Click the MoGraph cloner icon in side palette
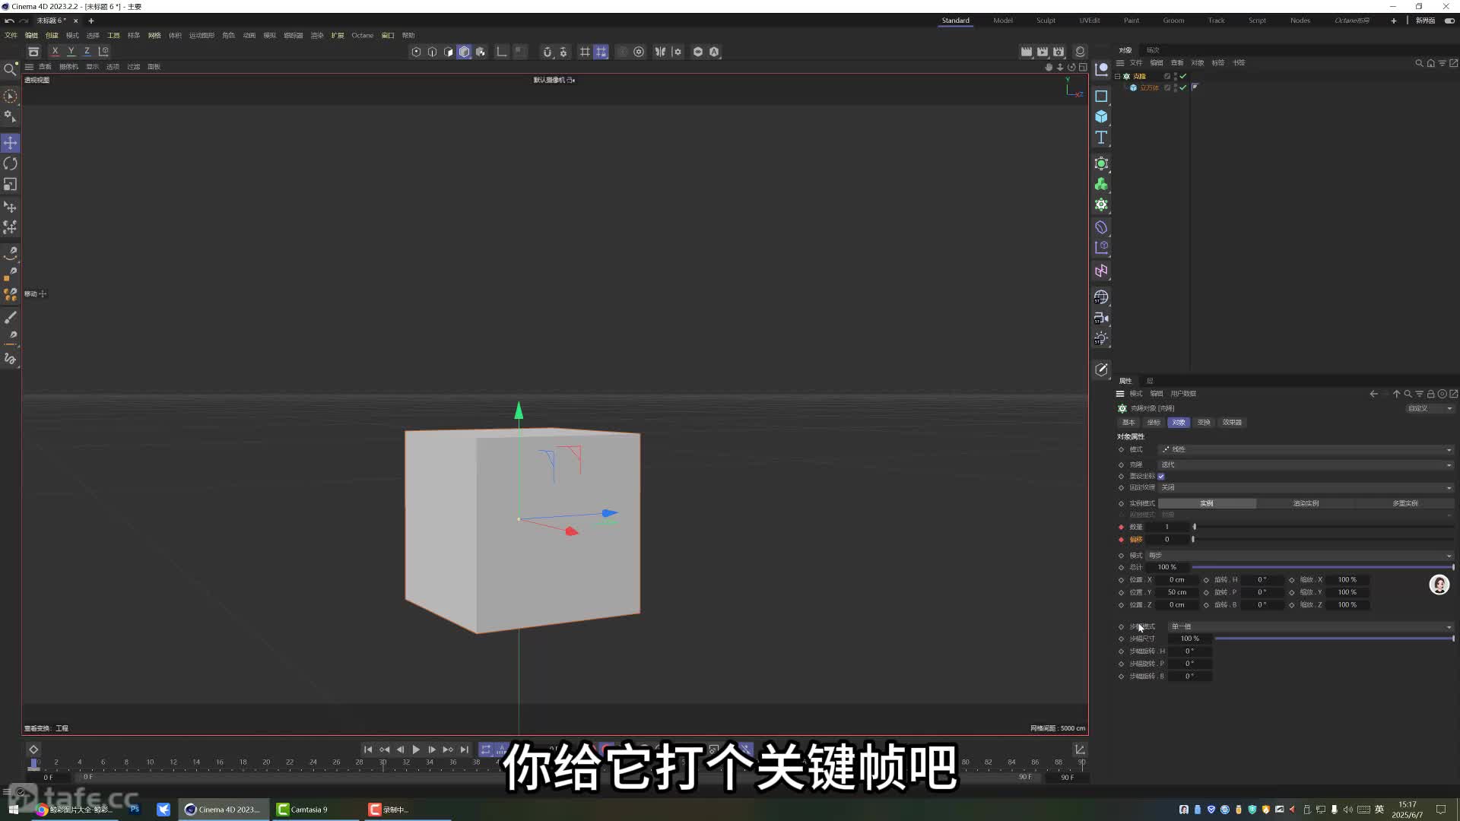 point(1101,205)
